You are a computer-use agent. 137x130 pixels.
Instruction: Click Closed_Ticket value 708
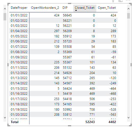[x=92, y=110]
